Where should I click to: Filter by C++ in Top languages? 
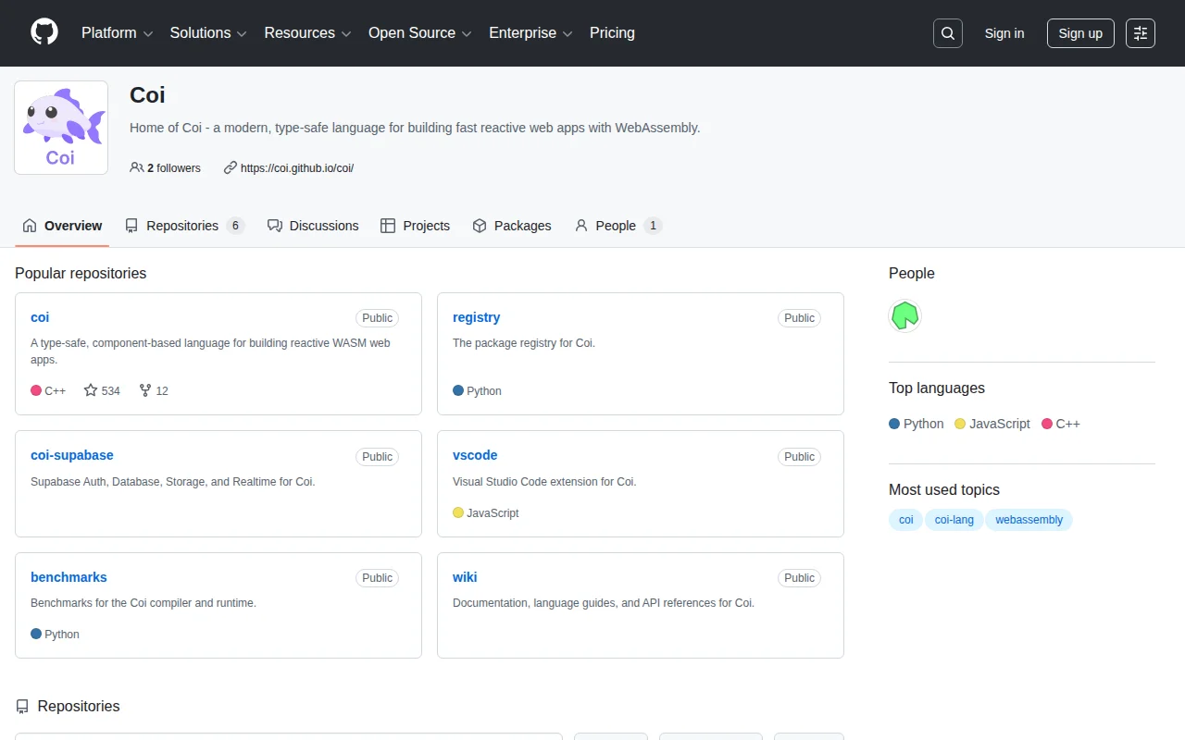1061,424
